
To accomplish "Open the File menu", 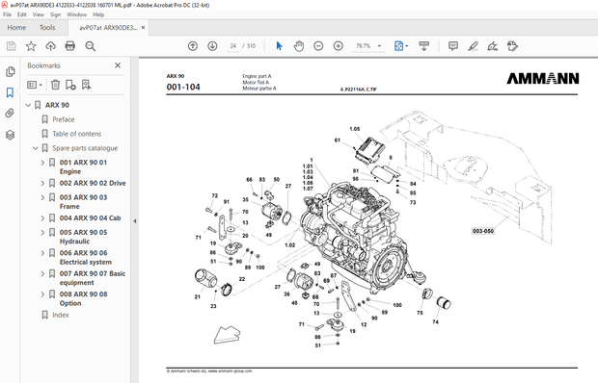I will (8, 14).
